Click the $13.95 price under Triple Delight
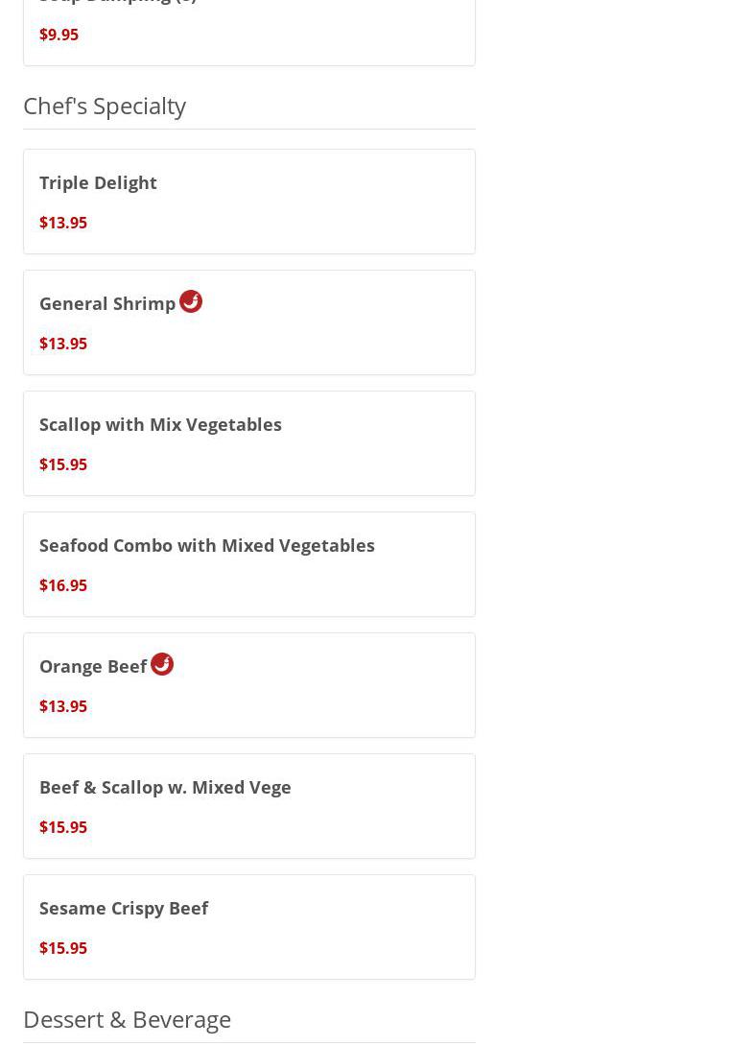753x1046 pixels. [63, 223]
